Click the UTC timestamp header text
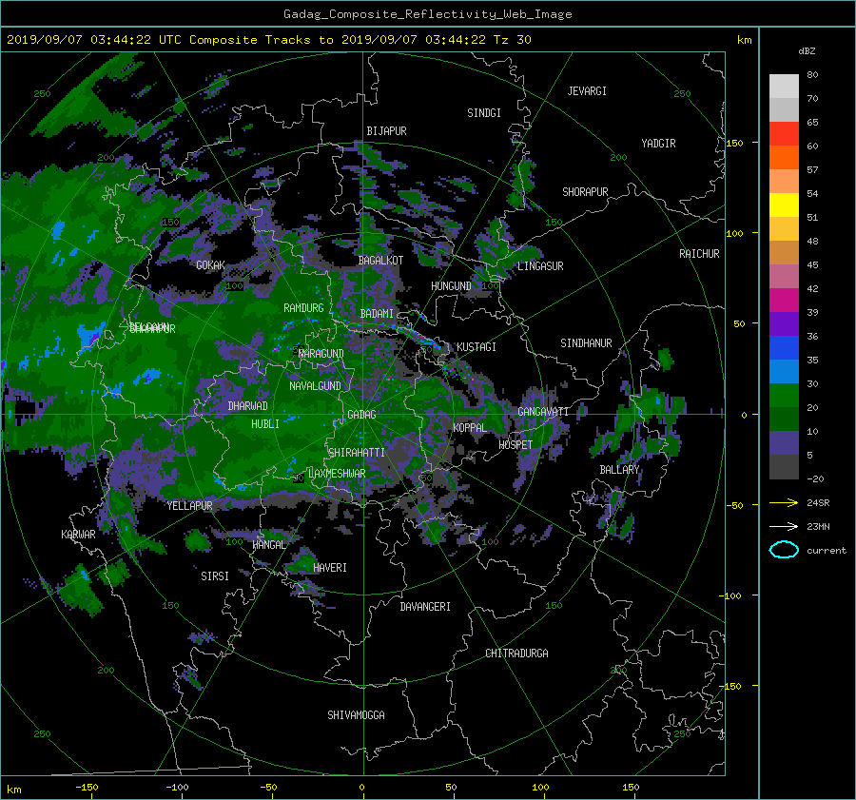 coord(268,40)
